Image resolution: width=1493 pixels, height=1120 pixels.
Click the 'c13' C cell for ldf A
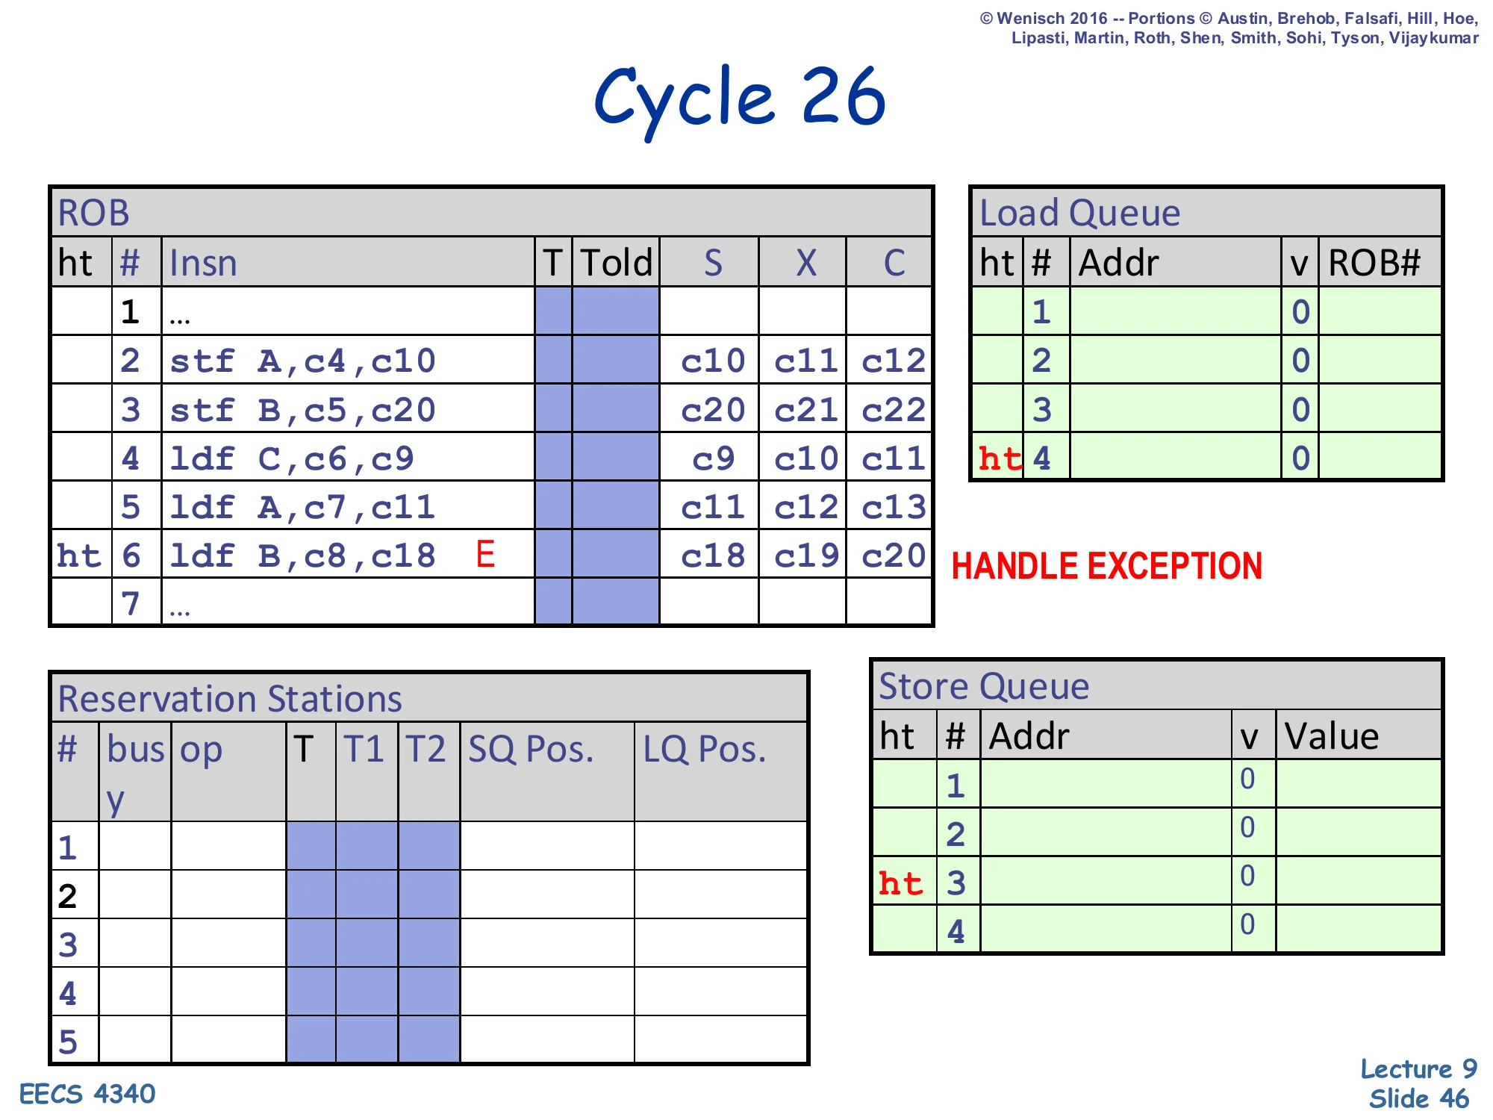coord(893,508)
